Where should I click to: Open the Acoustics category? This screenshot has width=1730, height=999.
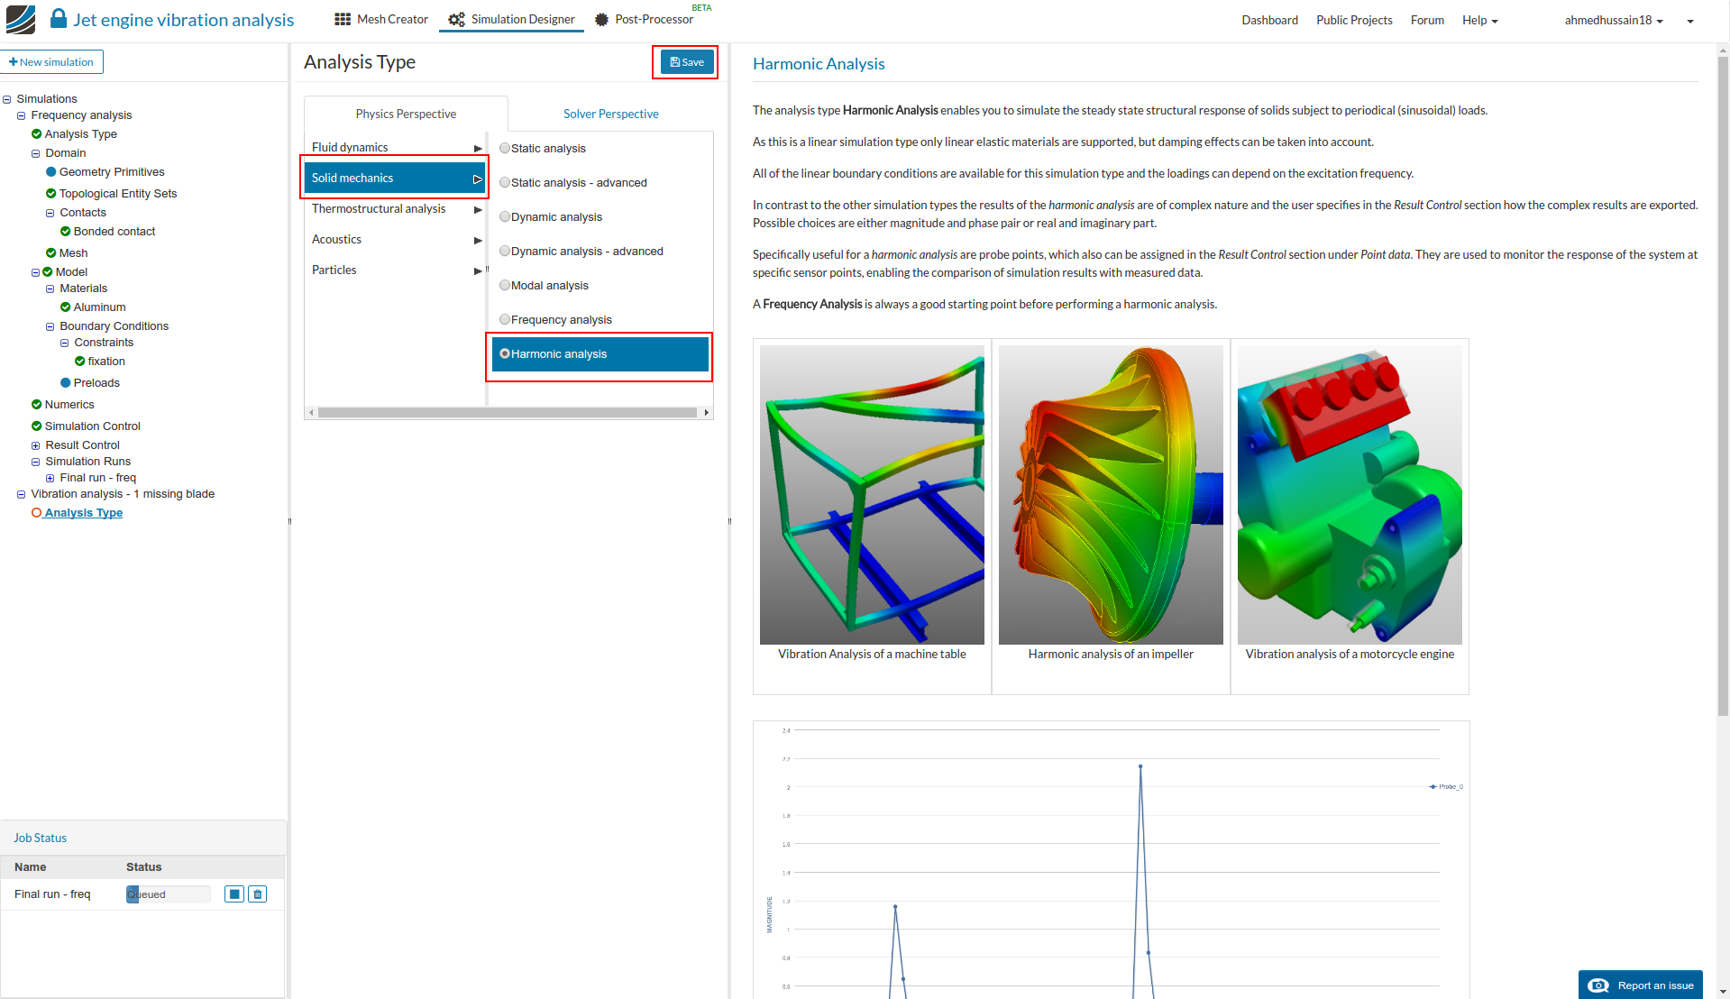395,239
